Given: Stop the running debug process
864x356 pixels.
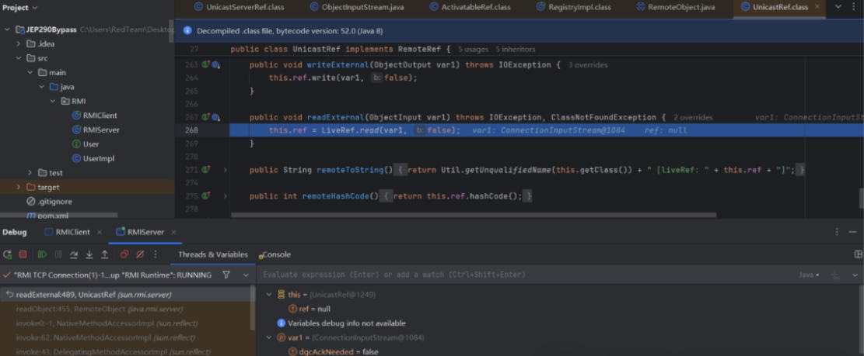Looking at the screenshot, I should pyautogui.click(x=23, y=254).
